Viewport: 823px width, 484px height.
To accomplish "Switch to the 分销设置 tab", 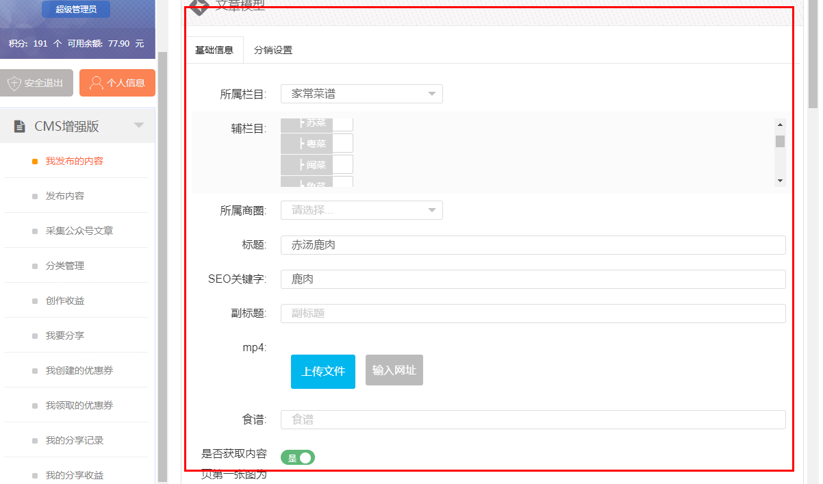I will [x=273, y=50].
